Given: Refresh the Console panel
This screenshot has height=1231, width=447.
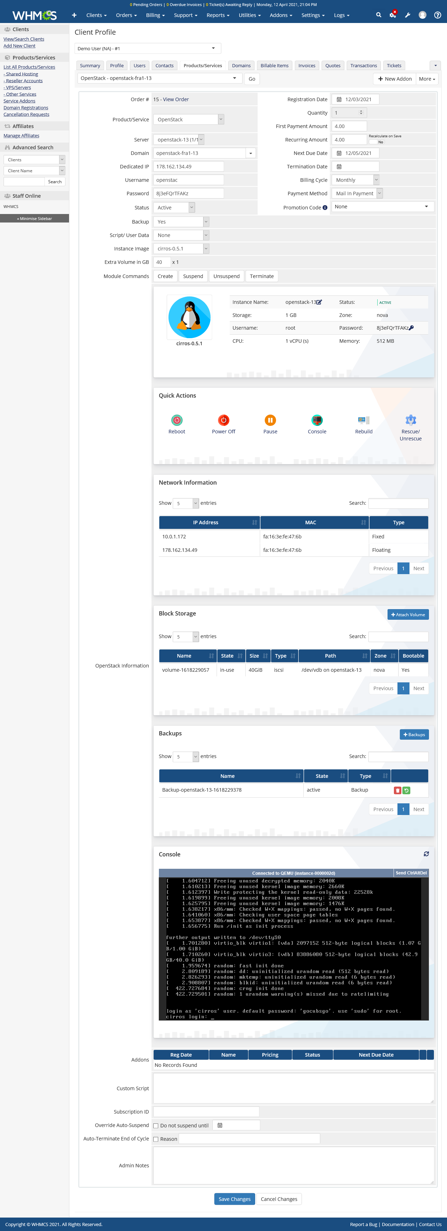Looking at the screenshot, I should [x=426, y=854].
